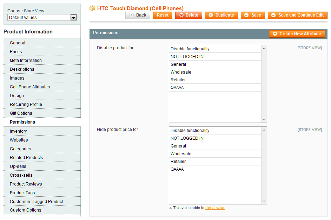The image size is (331, 220).
Task: Select General group in Disable product for list
Action: 215,64
